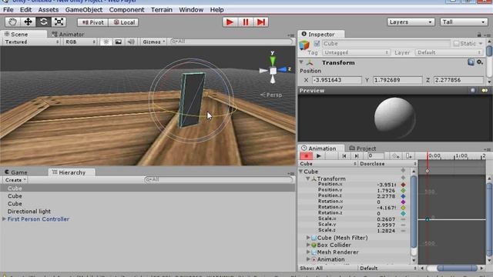Screen dimensions: 493x277
Task: Go to previous keyframe in Animation
Action: [x=344, y=155]
